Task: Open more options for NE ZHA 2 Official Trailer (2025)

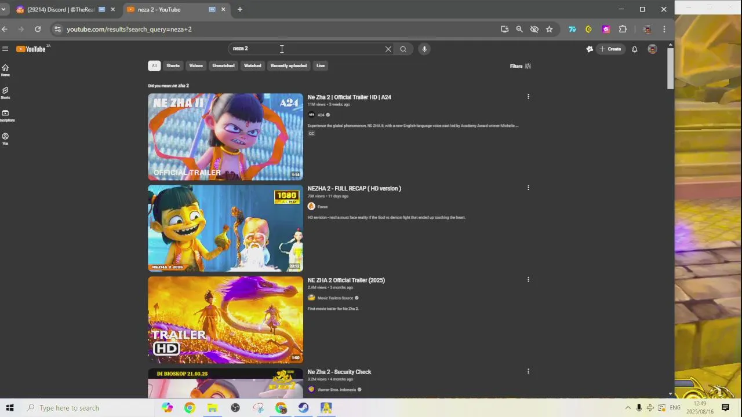Action: pos(528,280)
